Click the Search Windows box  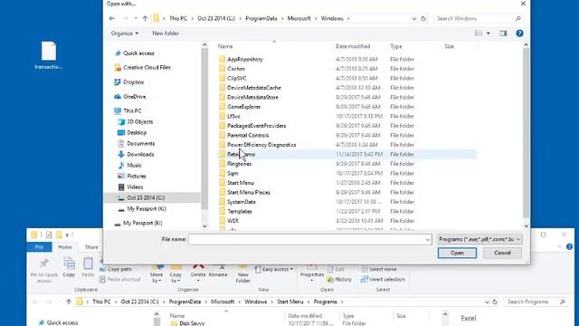point(479,18)
